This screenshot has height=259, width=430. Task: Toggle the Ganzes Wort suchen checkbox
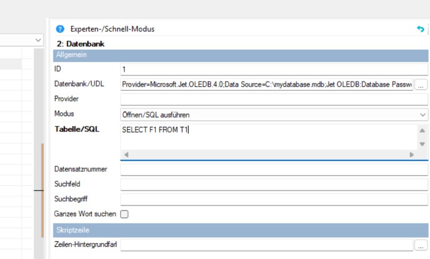click(124, 214)
